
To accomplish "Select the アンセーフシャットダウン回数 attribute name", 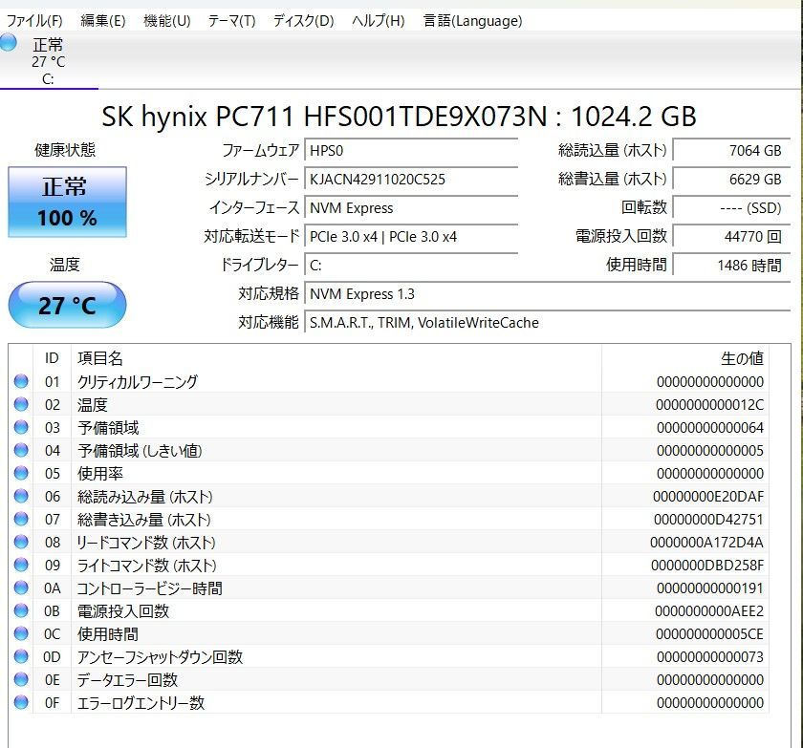I will coord(160,657).
